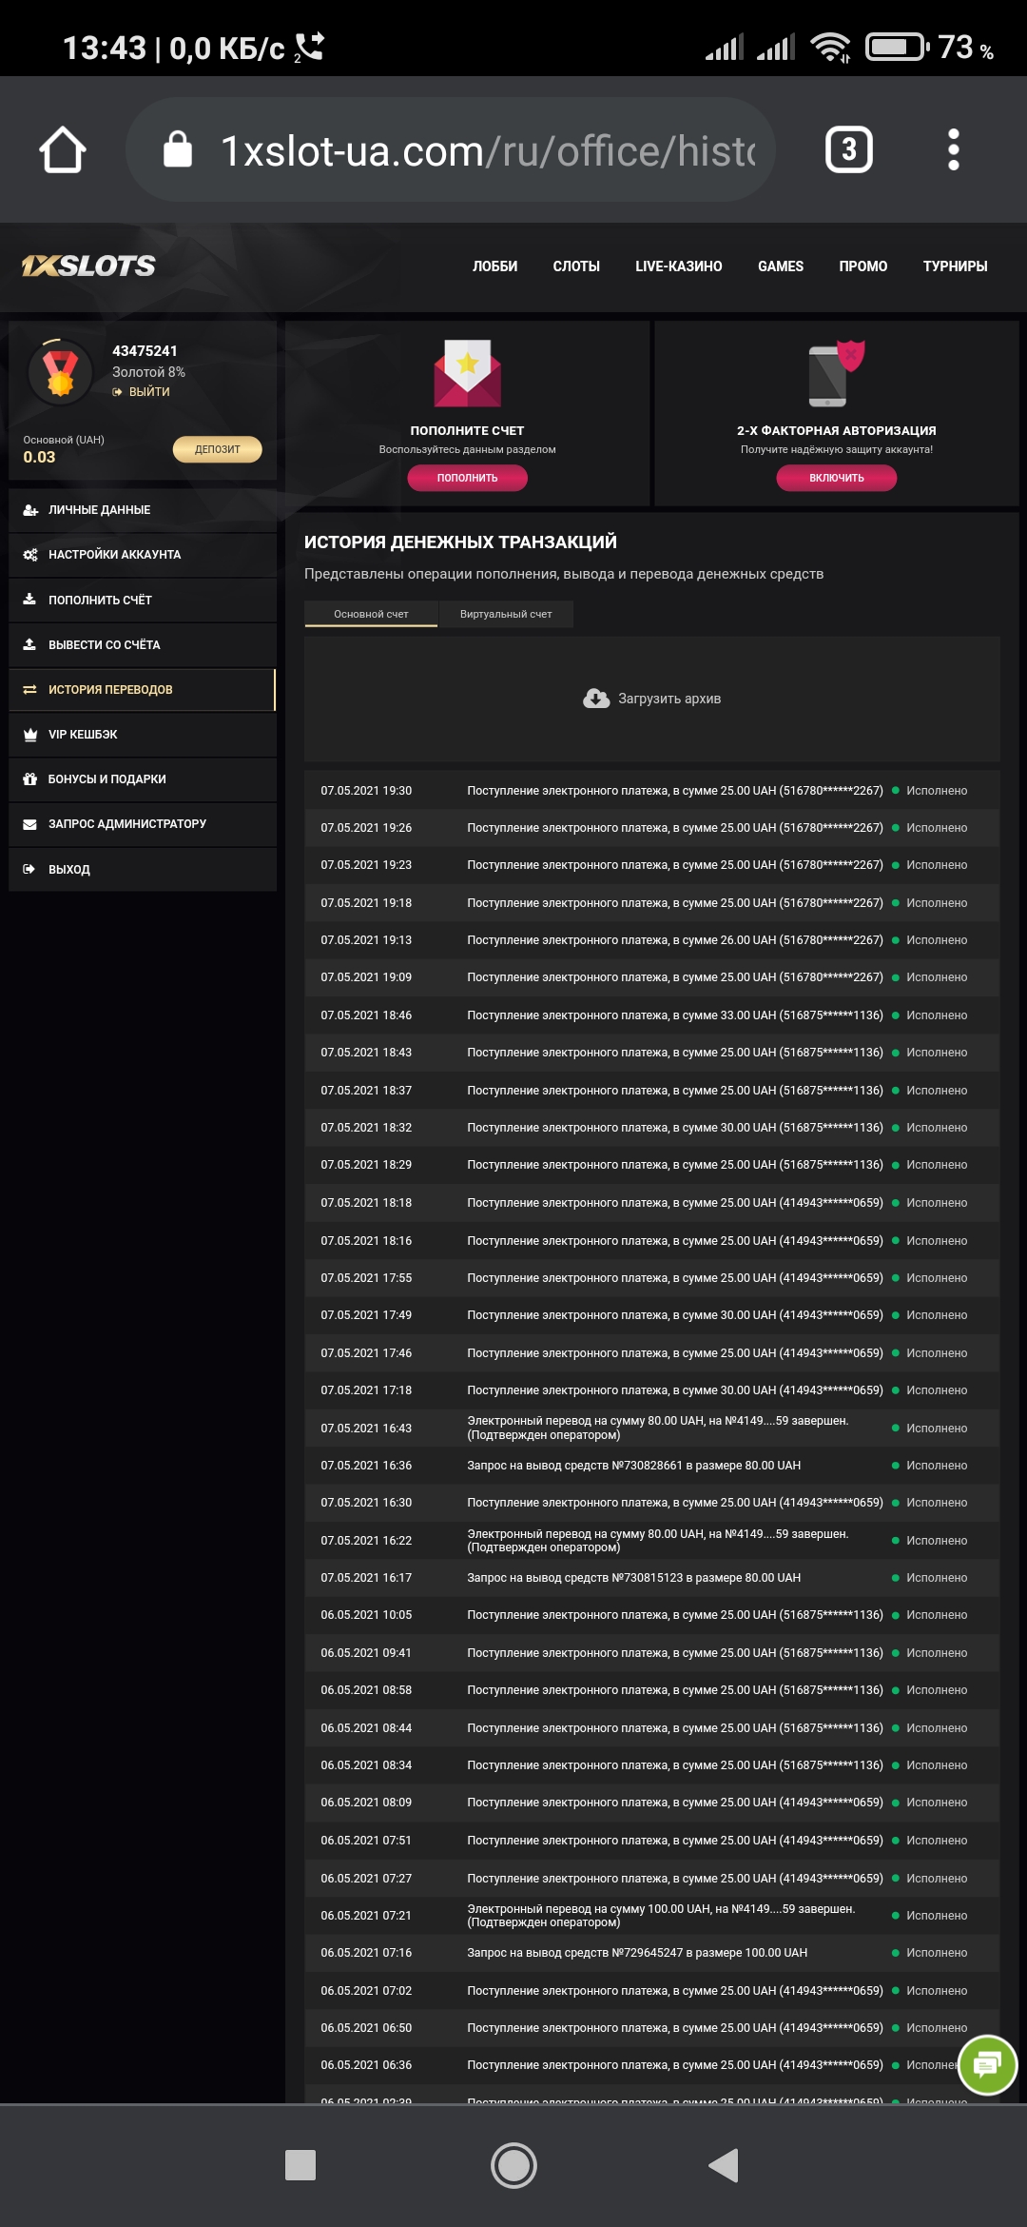Open browser three-dot menu
Viewport: 1027px width, 2227px height.
click(x=953, y=150)
